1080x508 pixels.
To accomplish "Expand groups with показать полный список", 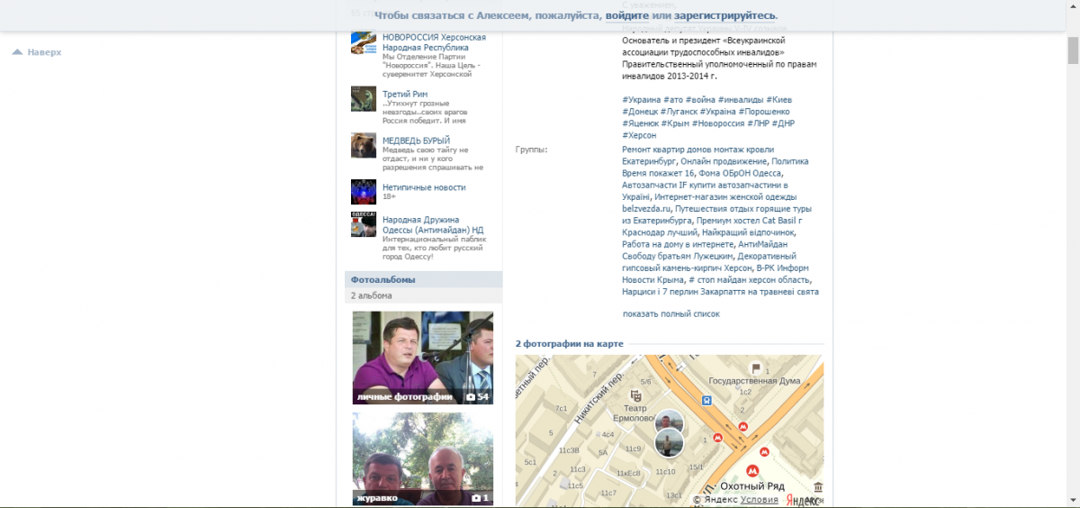I will coord(671,313).
